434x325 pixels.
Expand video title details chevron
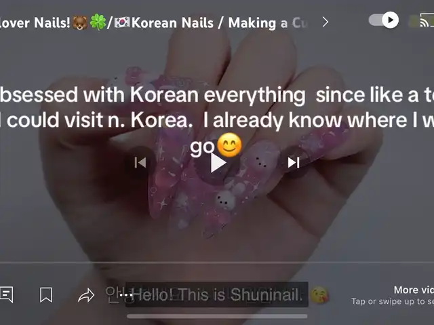tap(325, 22)
